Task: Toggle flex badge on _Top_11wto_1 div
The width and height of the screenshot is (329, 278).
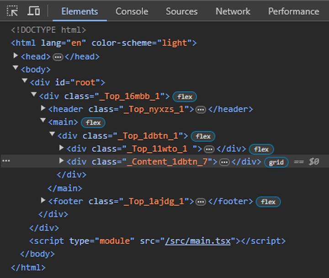Action: point(261,149)
